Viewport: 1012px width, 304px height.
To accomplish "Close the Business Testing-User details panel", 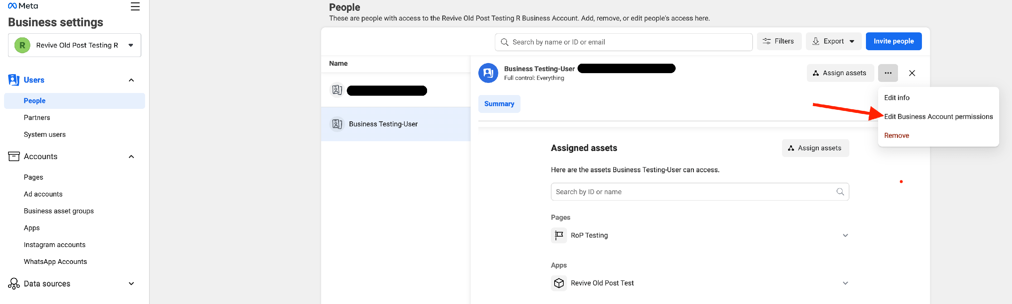I will [912, 73].
